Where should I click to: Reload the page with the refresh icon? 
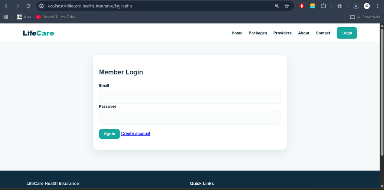click(28, 6)
